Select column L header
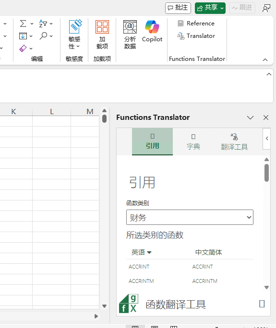276x328 pixels. click(52, 112)
